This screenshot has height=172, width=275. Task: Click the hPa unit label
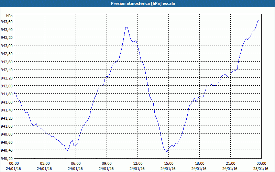(9, 16)
